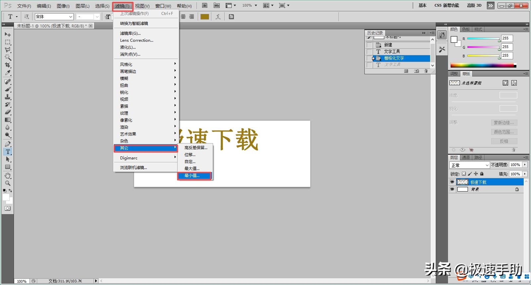Toggle the Character and Paragraph panels
This screenshot has width=531, height=285.
pos(231,17)
